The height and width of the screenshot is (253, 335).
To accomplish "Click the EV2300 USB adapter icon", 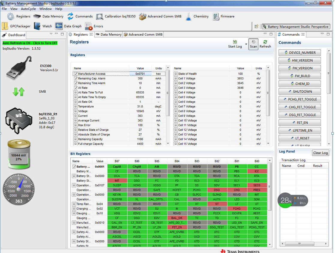I will pyautogui.click(x=19, y=67).
